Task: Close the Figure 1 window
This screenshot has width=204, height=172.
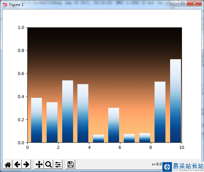Action: point(194,3)
